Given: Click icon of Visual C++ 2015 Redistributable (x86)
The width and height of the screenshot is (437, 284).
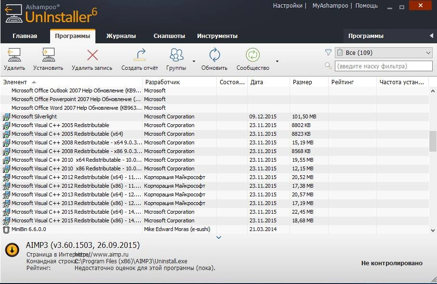Looking at the screenshot, I should (6, 221).
